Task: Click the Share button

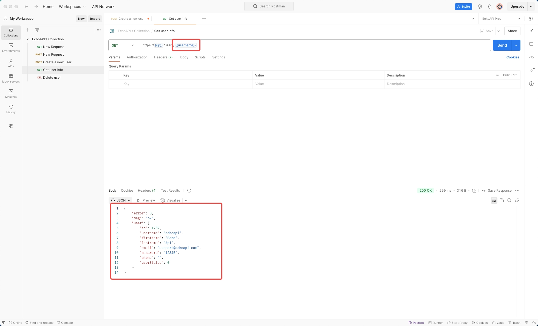Action: click(512, 31)
